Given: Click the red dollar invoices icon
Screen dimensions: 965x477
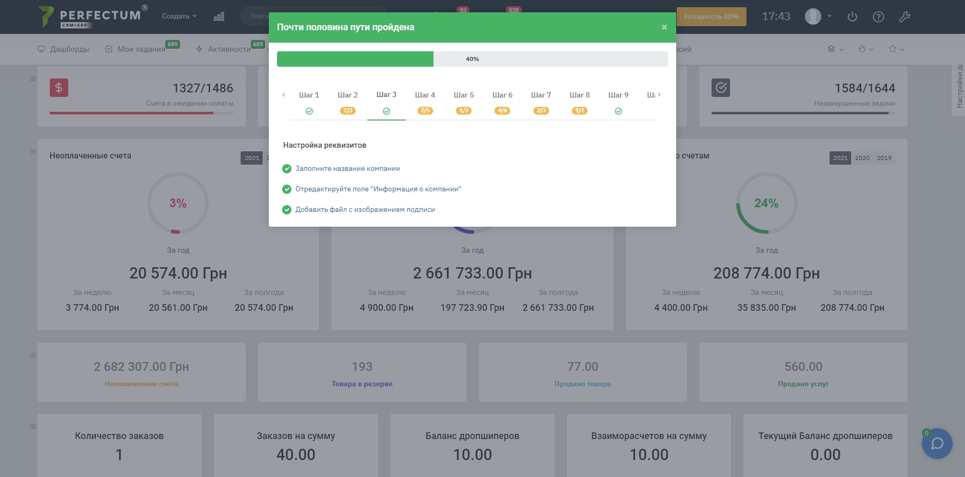Looking at the screenshot, I should click(59, 88).
